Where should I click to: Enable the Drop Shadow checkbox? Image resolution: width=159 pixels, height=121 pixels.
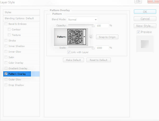6,85
